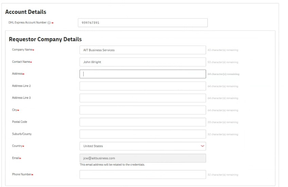Click the greyed-out Email field
Screen dimensions: 288x187
[142, 158]
